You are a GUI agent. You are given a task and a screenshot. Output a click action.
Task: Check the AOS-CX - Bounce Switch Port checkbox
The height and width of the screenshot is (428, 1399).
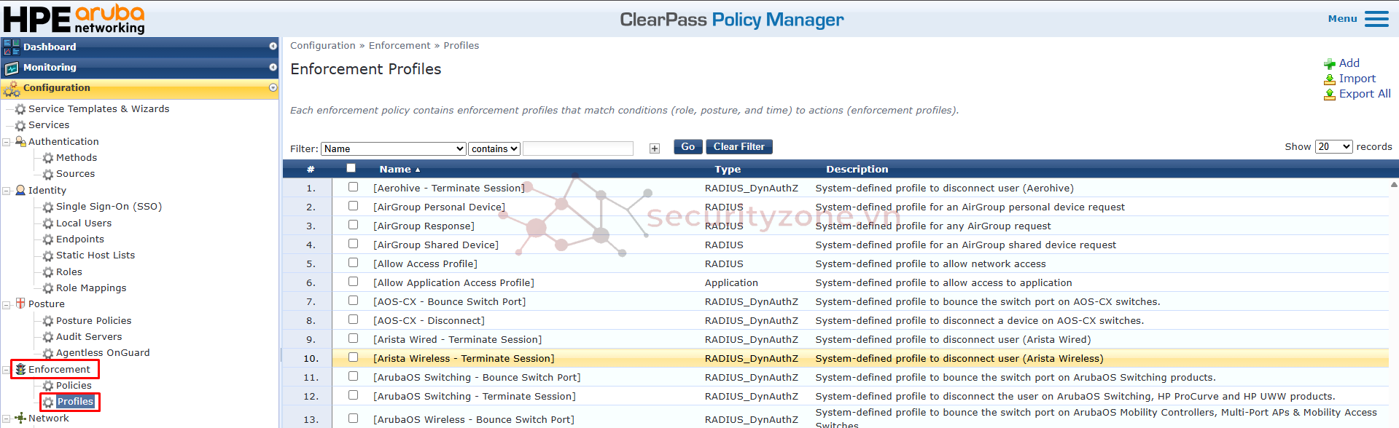click(x=353, y=301)
